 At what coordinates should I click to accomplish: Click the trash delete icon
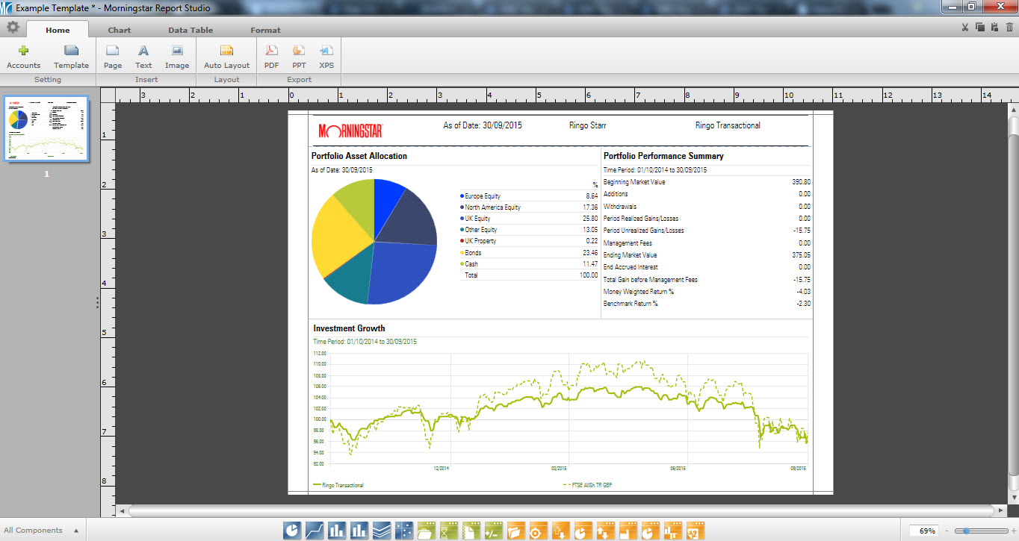point(1010,28)
